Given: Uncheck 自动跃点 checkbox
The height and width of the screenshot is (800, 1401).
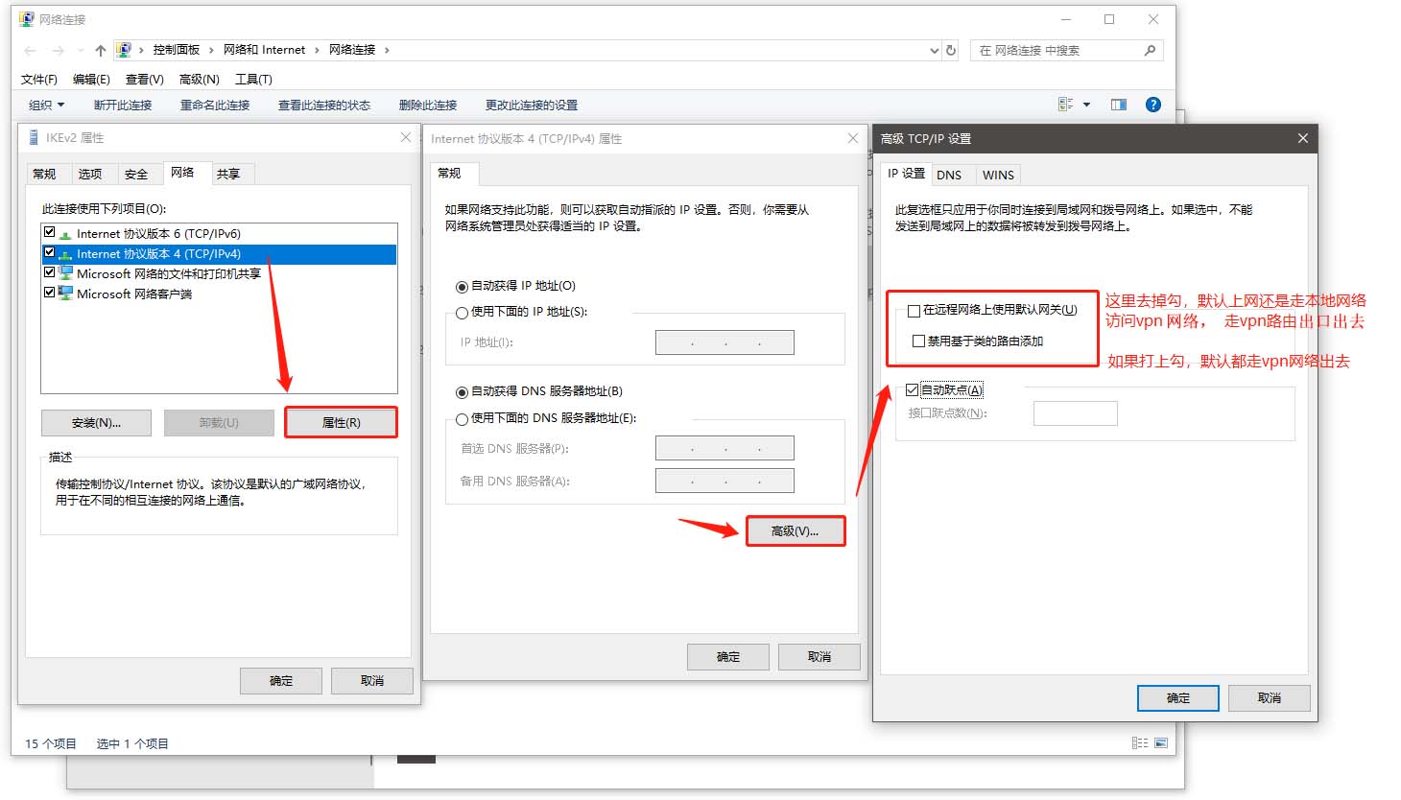Looking at the screenshot, I should (x=912, y=390).
